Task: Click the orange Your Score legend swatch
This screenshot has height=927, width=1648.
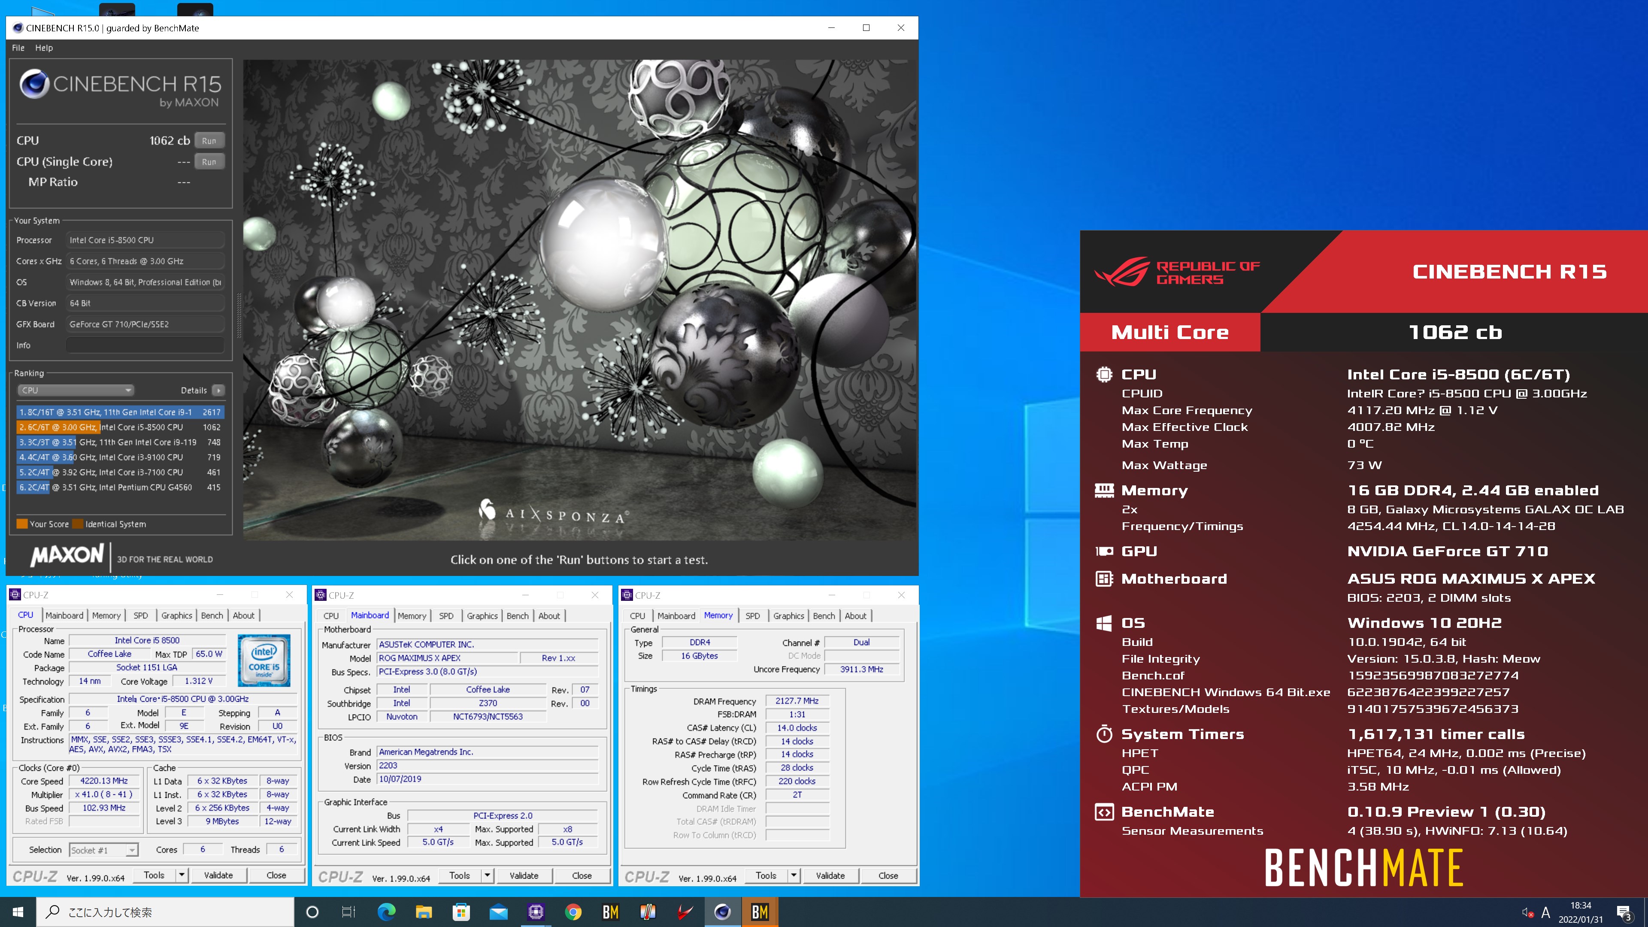Action: (x=22, y=524)
